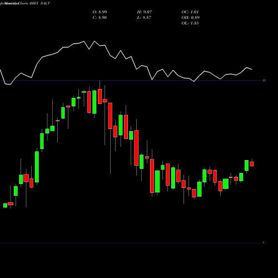Select the last red candlestick on the right

(252, 164)
